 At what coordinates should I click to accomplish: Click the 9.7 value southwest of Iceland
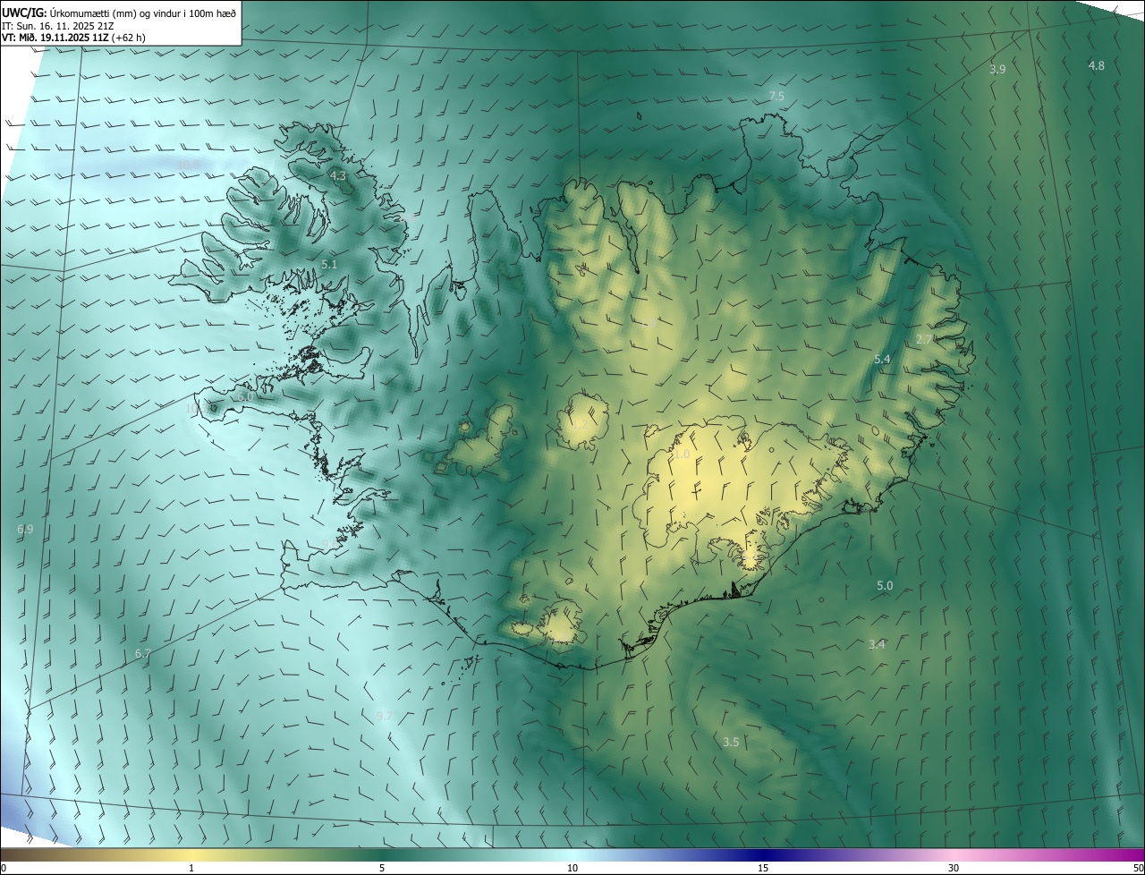coord(384,716)
